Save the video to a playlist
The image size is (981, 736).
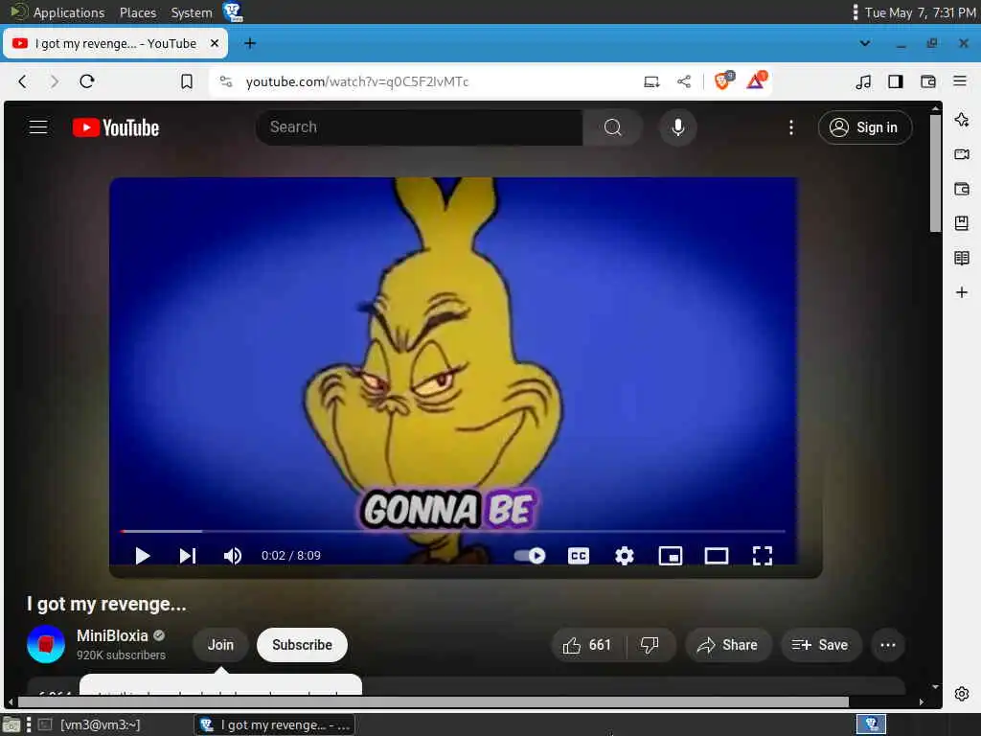point(821,645)
